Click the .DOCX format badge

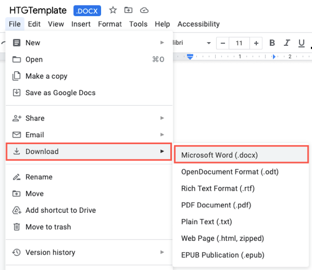(x=87, y=11)
